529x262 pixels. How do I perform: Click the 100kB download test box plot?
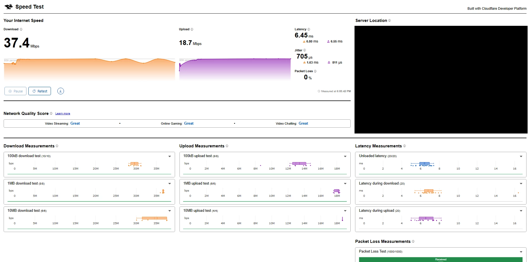coord(135,164)
